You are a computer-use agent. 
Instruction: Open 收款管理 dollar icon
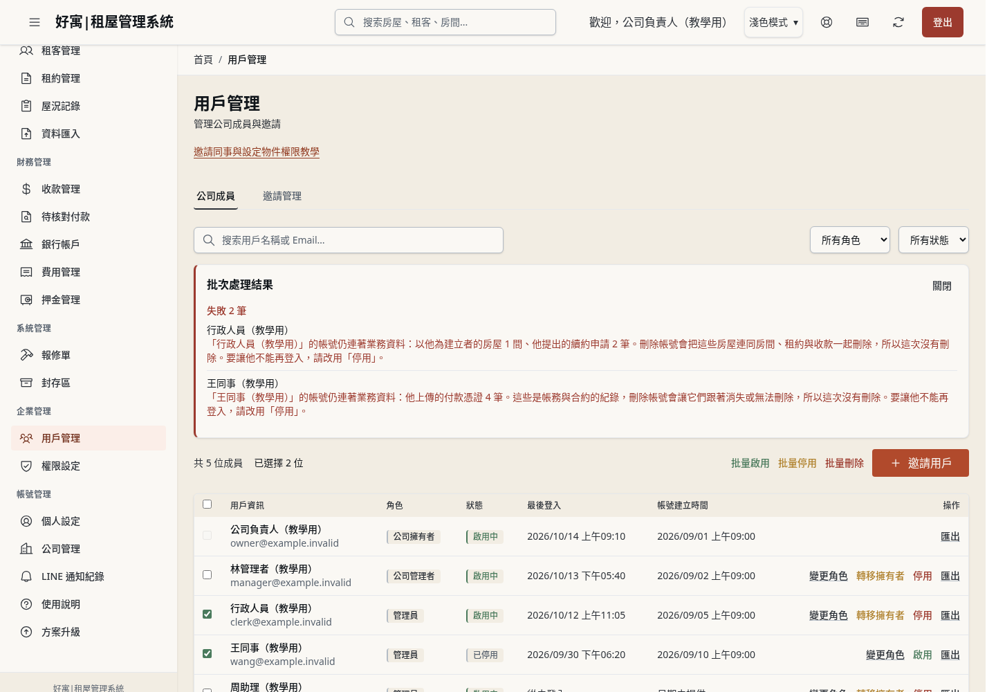(x=26, y=189)
